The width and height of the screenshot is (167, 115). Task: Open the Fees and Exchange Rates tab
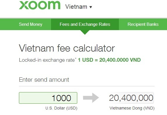pyautogui.click(x=85, y=24)
